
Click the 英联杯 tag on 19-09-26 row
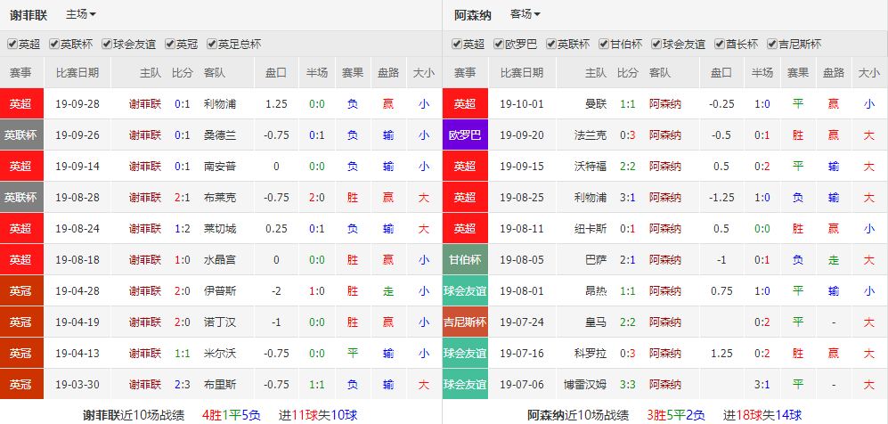[21, 135]
